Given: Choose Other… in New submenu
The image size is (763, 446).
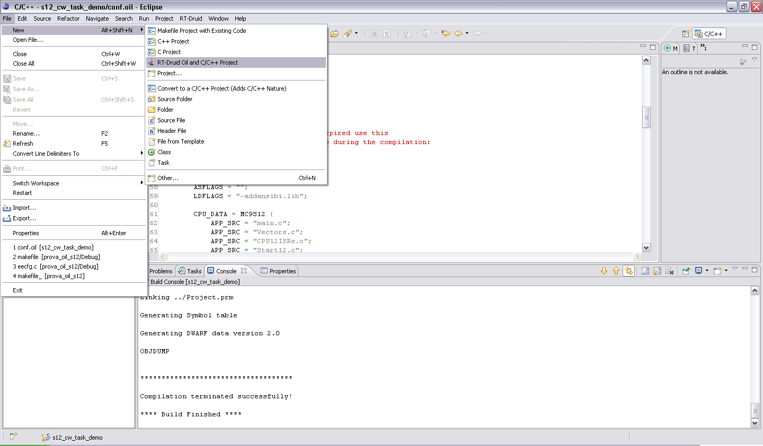Looking at the screenshot, I should tap(236, 178).
